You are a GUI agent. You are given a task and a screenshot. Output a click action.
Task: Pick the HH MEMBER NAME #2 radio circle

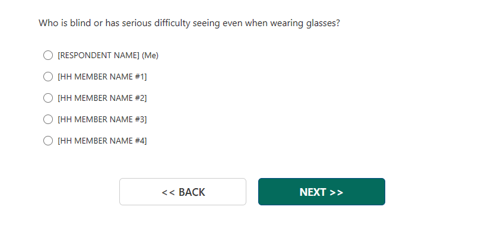tap(48, 98)
